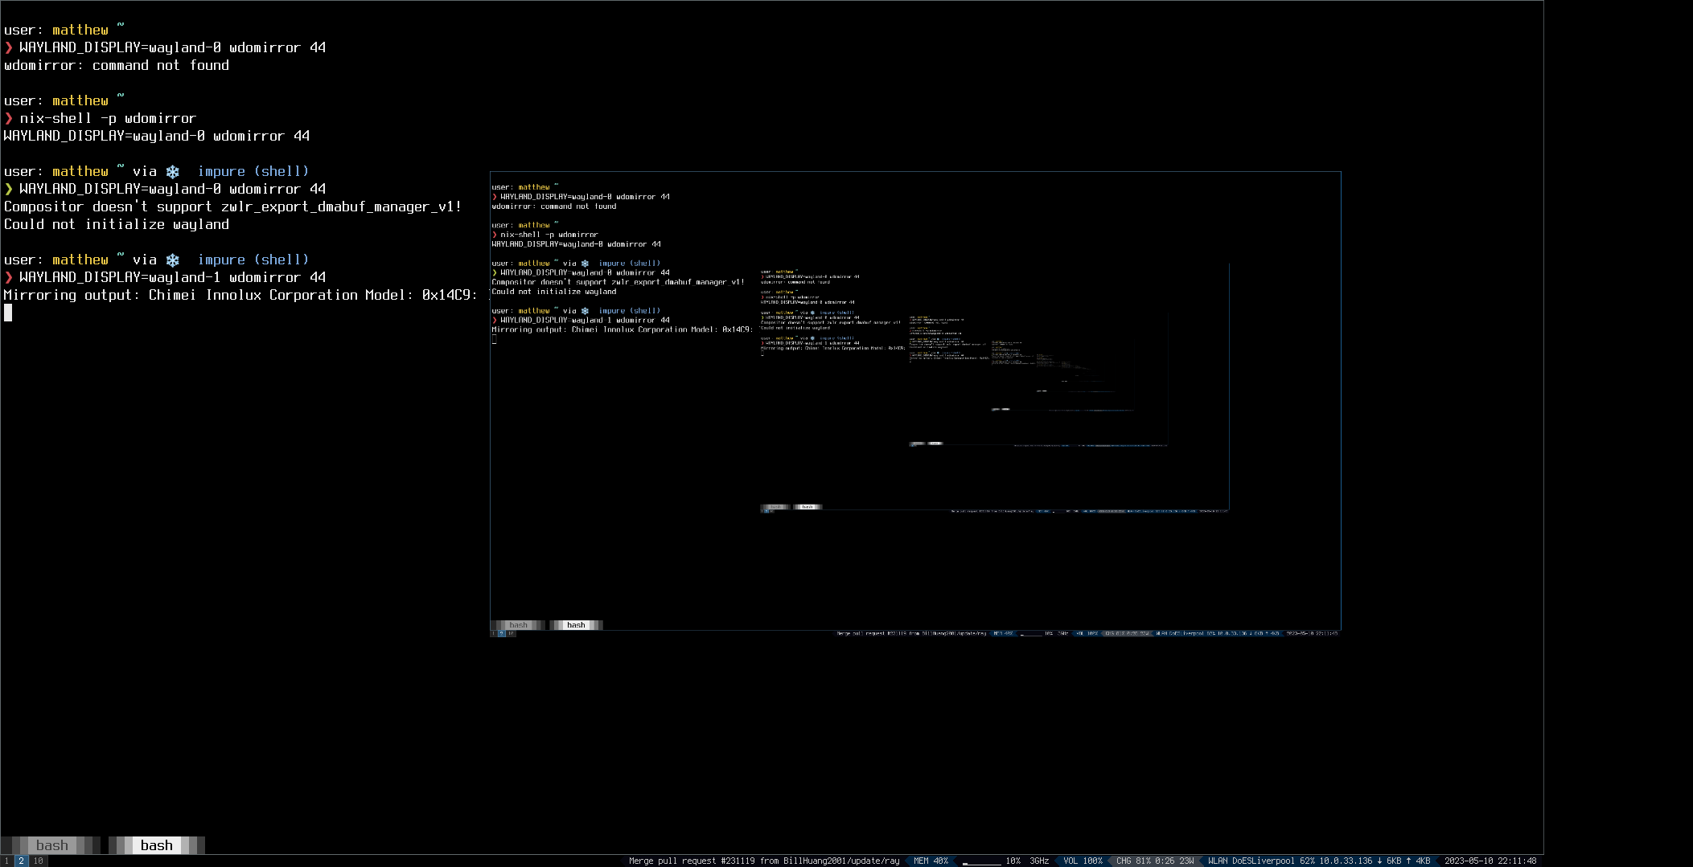Select tmux window number 1
The image size is (1693, 867).
pyautogui.click(x=6, y=860)
